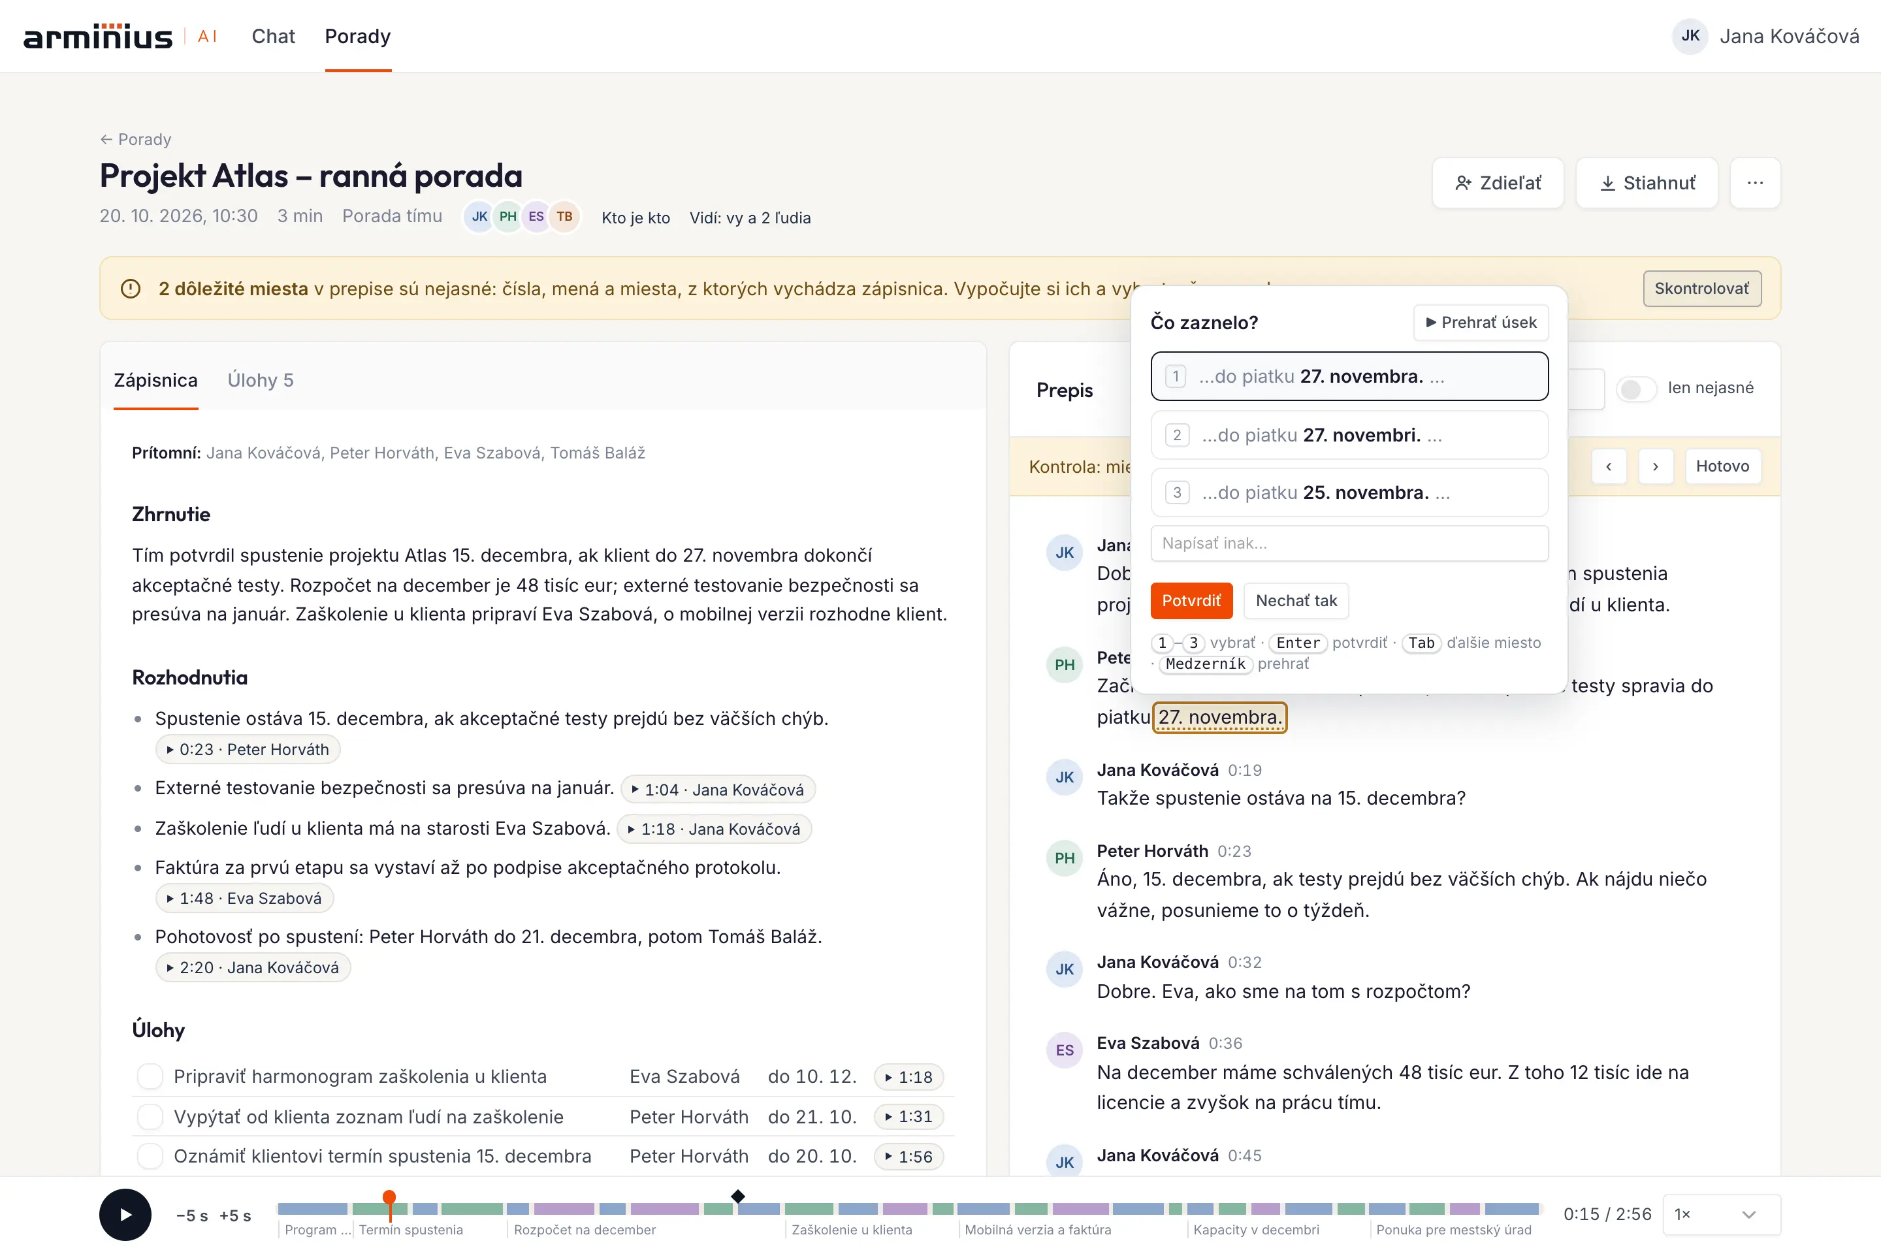Play the 1:31 chip in tasks table
This screenshot has height=1254, width=1881.
tap(908, 1116)
